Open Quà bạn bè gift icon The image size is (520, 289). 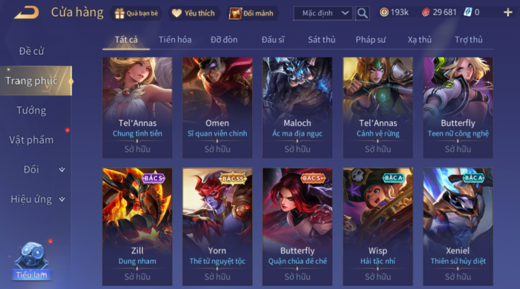point(120,14)
